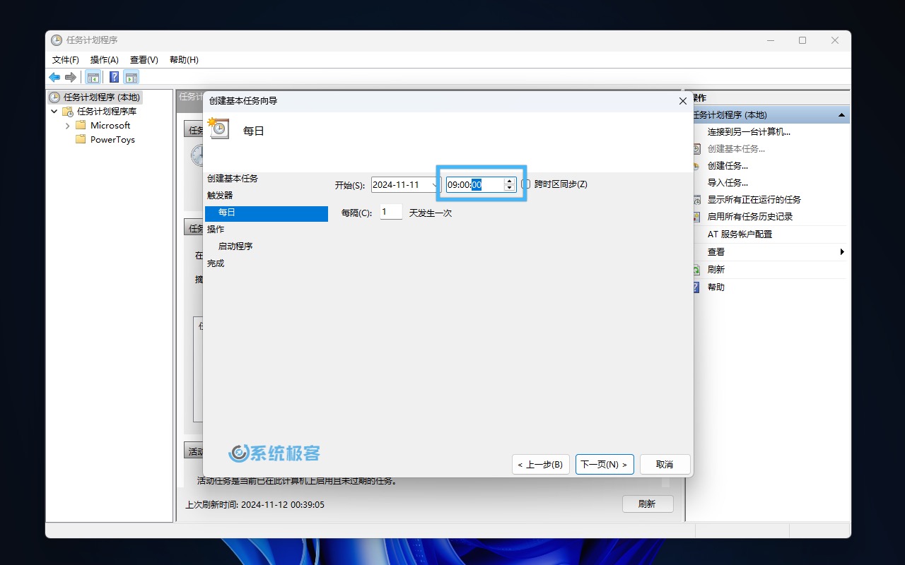Click the blue question mark Help toolbar icon
This screenshot has height=565, width=905.
coord(114,77)
